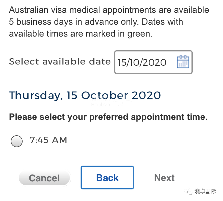This screenshot has height=201, width=223.
Task: Click the 'Select available date' label
Action: (60, 62)
